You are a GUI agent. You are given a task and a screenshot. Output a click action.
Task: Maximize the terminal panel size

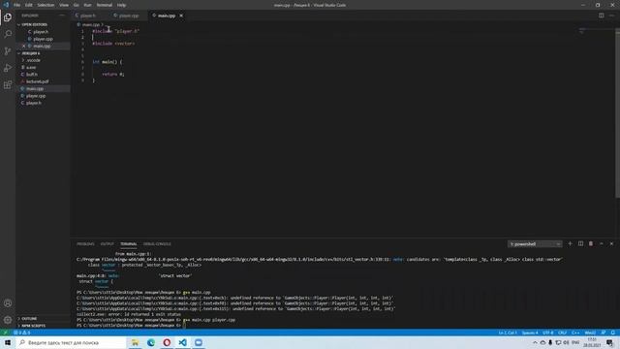pos(601,243)
